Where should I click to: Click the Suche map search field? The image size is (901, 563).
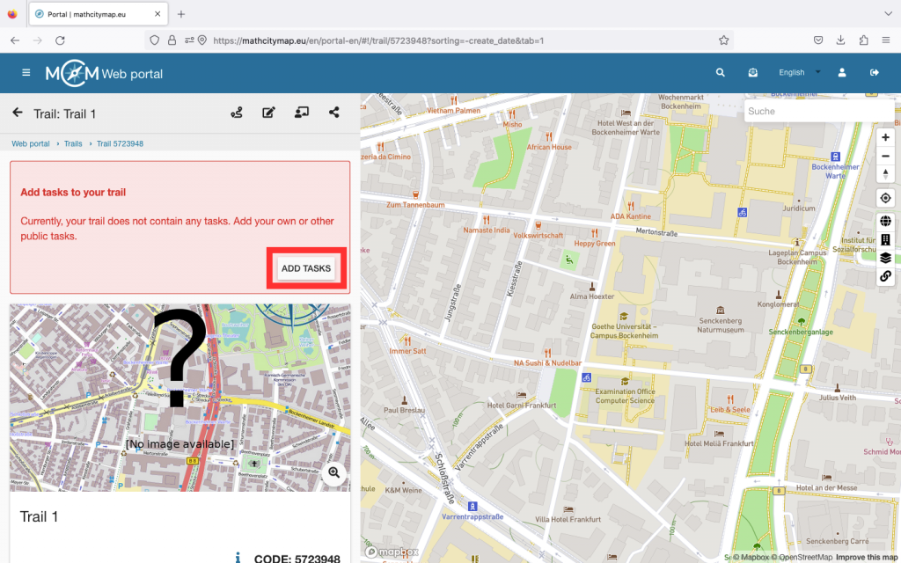(x=805, y=111)
